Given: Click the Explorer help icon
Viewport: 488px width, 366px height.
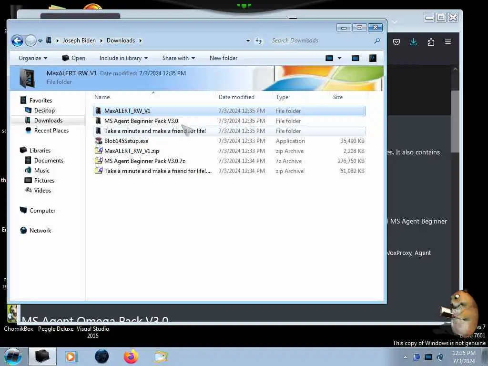Looking at the screenshot, I should (373, 58).
